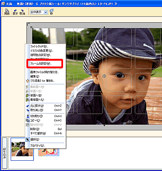Click the scissors icon beside 切り取り

28,116
